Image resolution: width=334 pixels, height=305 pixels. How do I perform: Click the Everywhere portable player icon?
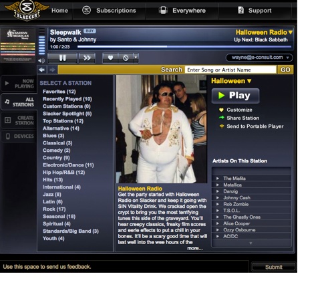point(163,10)
